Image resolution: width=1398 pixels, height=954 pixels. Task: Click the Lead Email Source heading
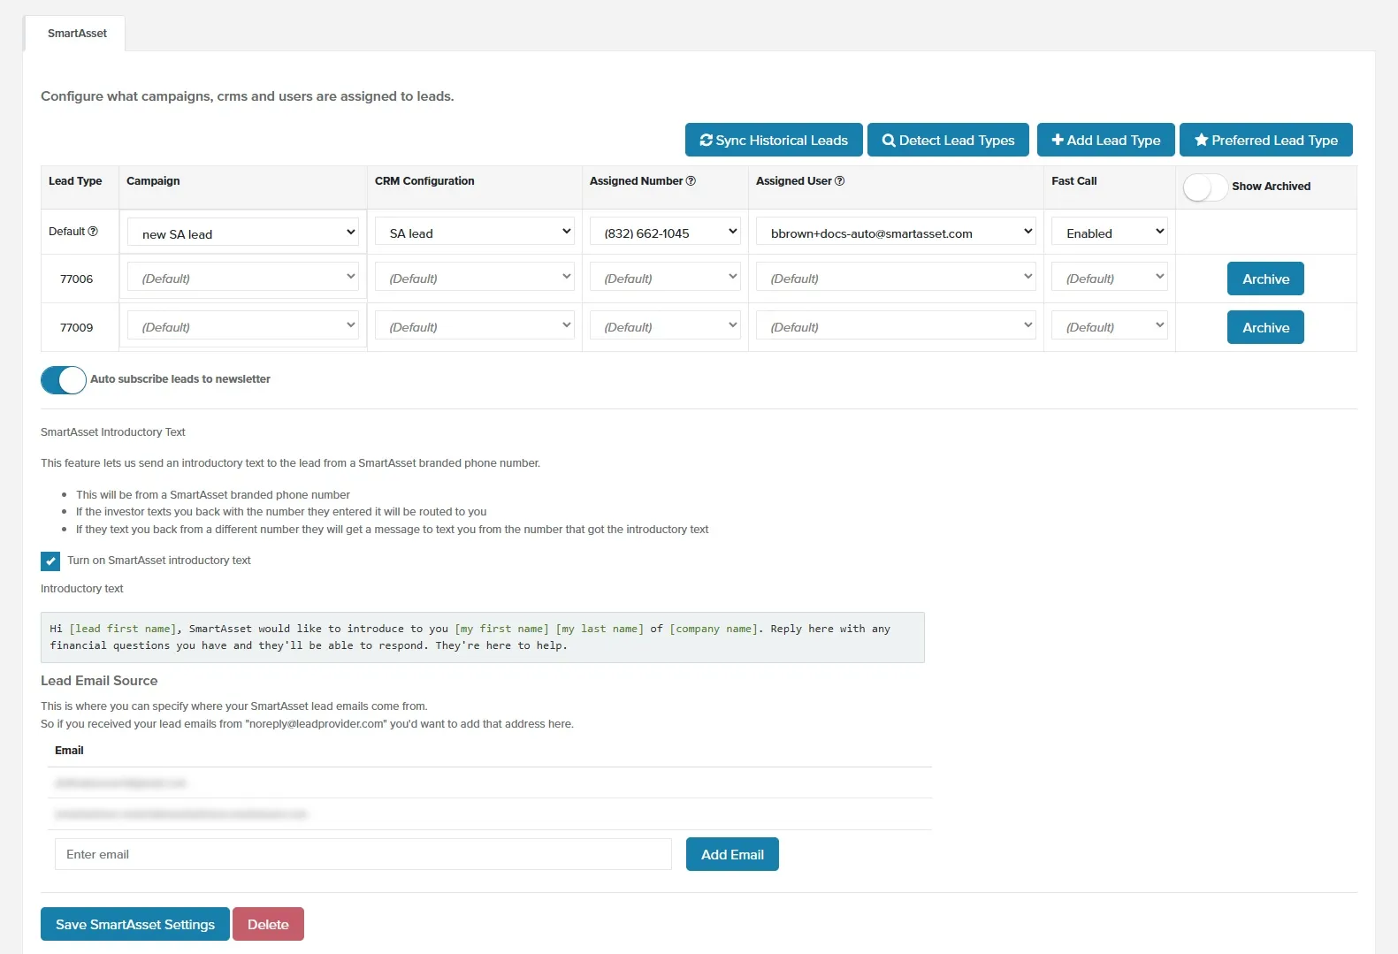[x=99, y=681]
